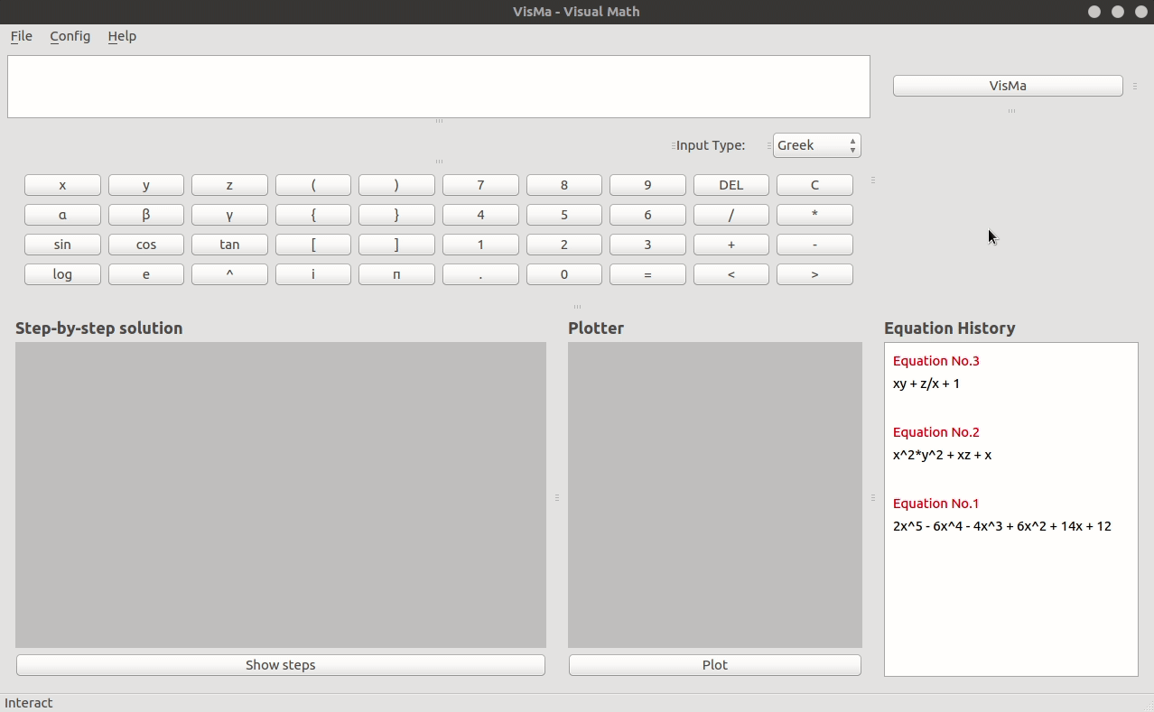This screenshot has width=1154, height=712.
Task: Insert tan function
Action: [x=229, y=245]
